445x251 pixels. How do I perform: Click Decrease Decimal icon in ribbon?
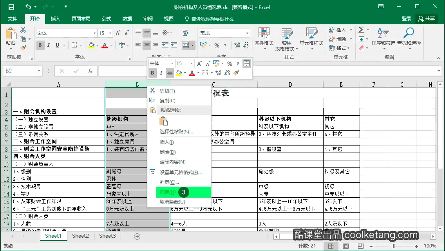click(246, 45)
